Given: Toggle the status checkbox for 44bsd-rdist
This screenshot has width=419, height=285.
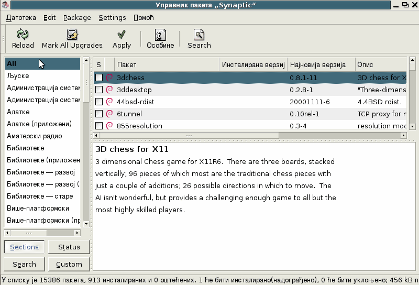Looking at the screenshot, I should 99,102.
